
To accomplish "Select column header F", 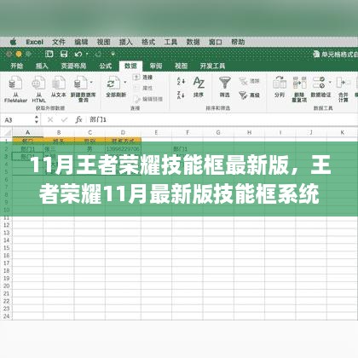I will click(188, 132).
